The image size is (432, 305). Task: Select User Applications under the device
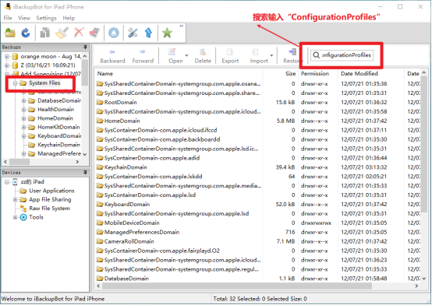click(51, 191)
